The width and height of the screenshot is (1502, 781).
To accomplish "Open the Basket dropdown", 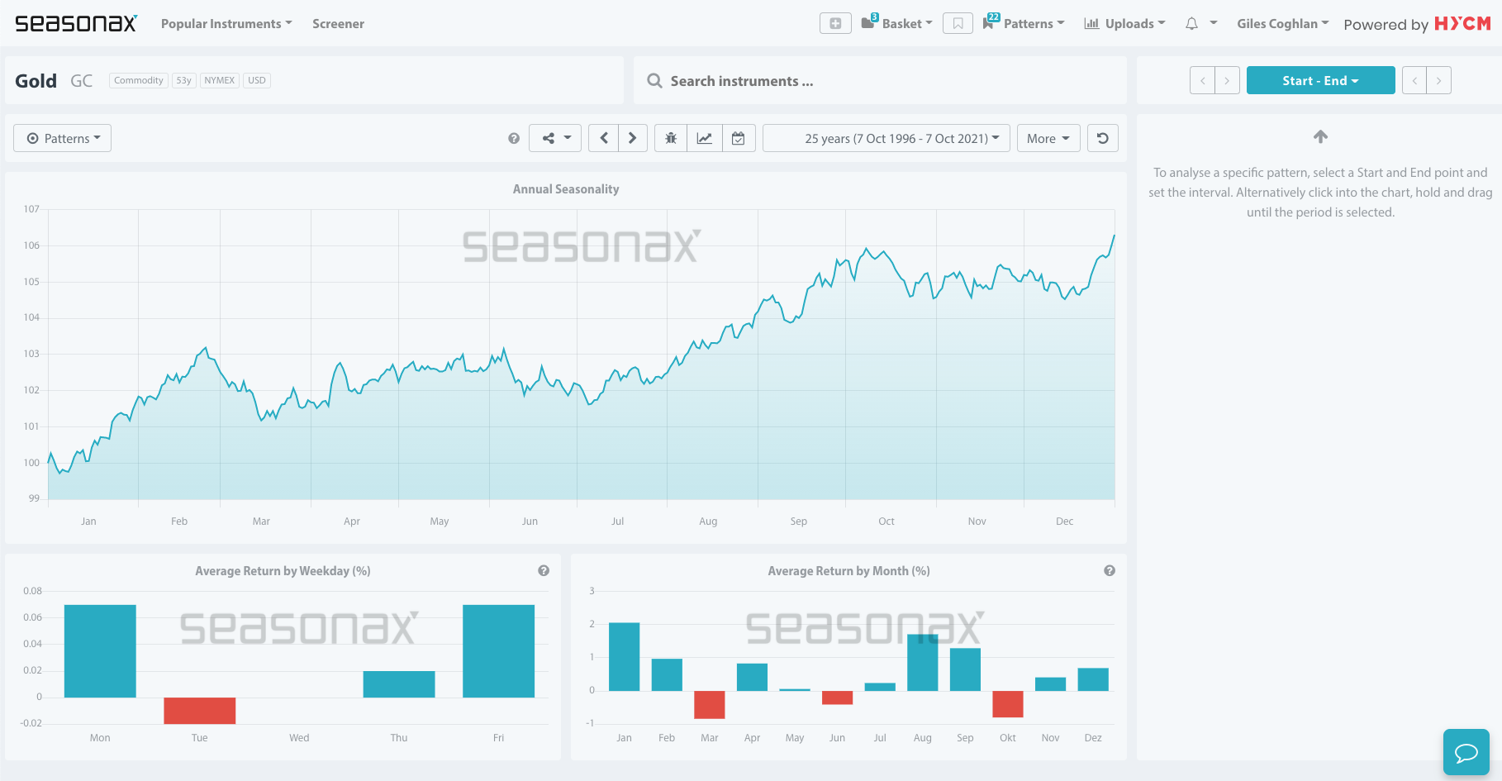I will pyautogui.click(x=897, y=23).
